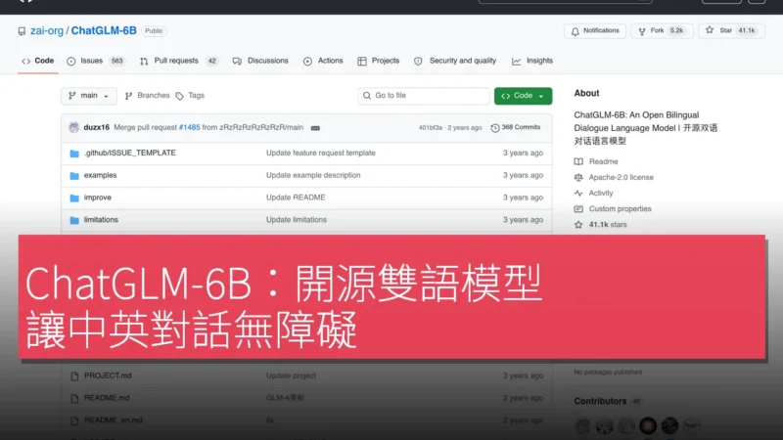
Task: Click the license scale icon
Action: [x=578, y=178]
